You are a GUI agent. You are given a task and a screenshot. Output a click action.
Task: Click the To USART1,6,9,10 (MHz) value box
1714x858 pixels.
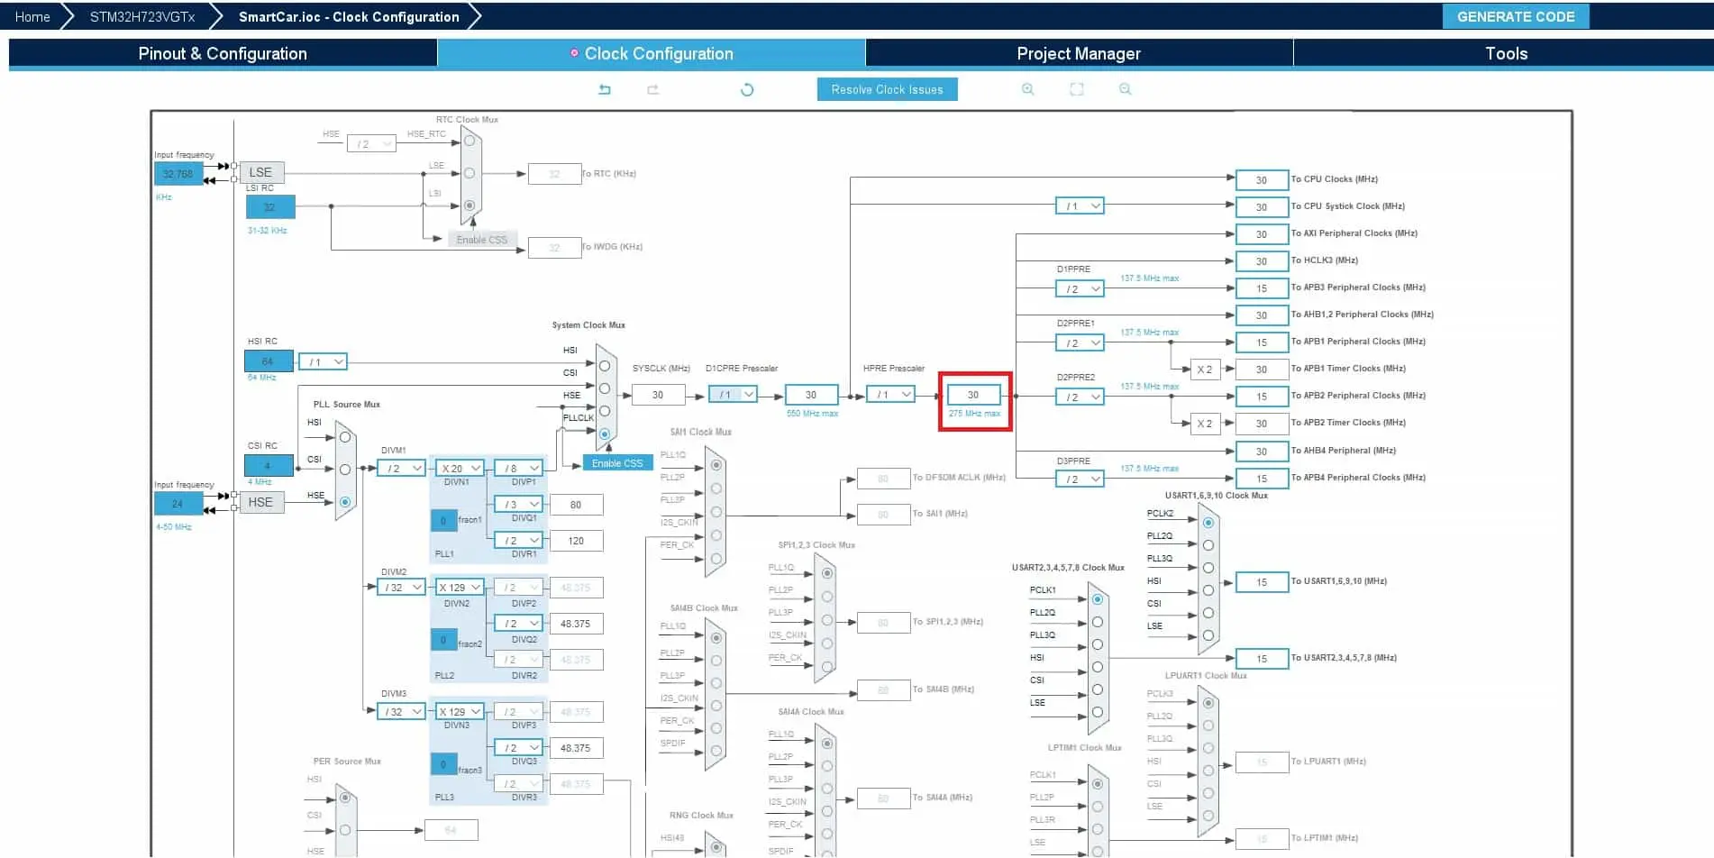(x=1262, y=582)
